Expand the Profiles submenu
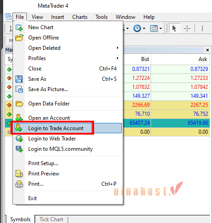This screenshot has width=212, height=223. (x=117, y=58)
